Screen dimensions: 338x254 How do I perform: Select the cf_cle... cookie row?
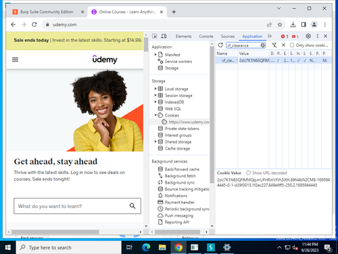click(x=273, y=60)
